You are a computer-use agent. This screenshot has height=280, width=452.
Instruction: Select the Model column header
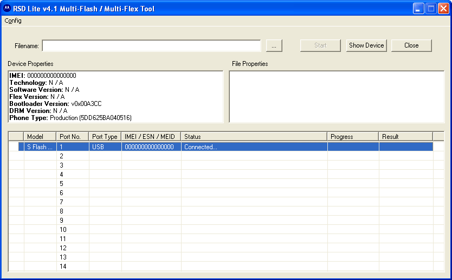pos(40,137)
